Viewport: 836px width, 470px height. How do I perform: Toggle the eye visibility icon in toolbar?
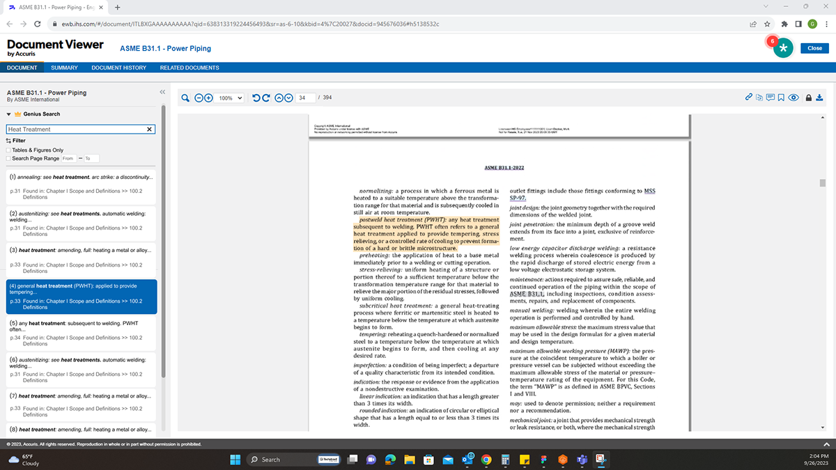pos(794,97)
